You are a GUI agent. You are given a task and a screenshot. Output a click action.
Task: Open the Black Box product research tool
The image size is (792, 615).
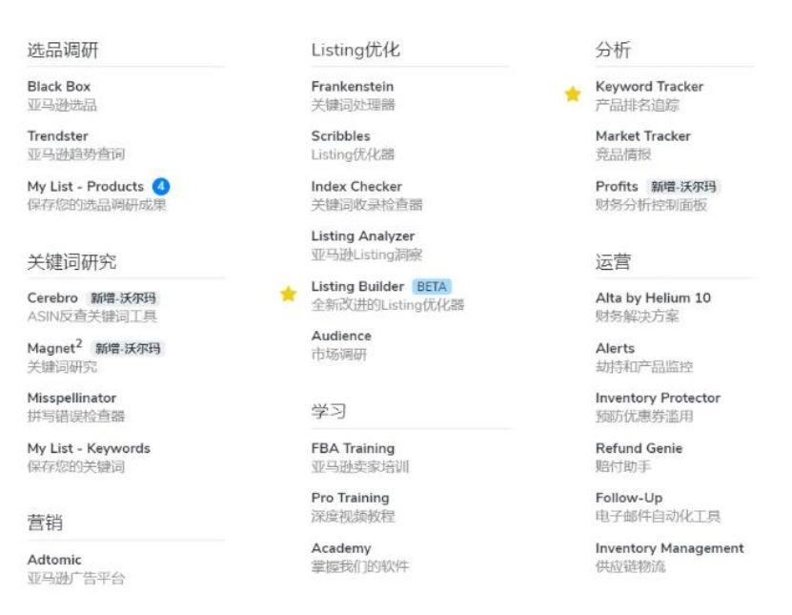(x=59, y=87)
